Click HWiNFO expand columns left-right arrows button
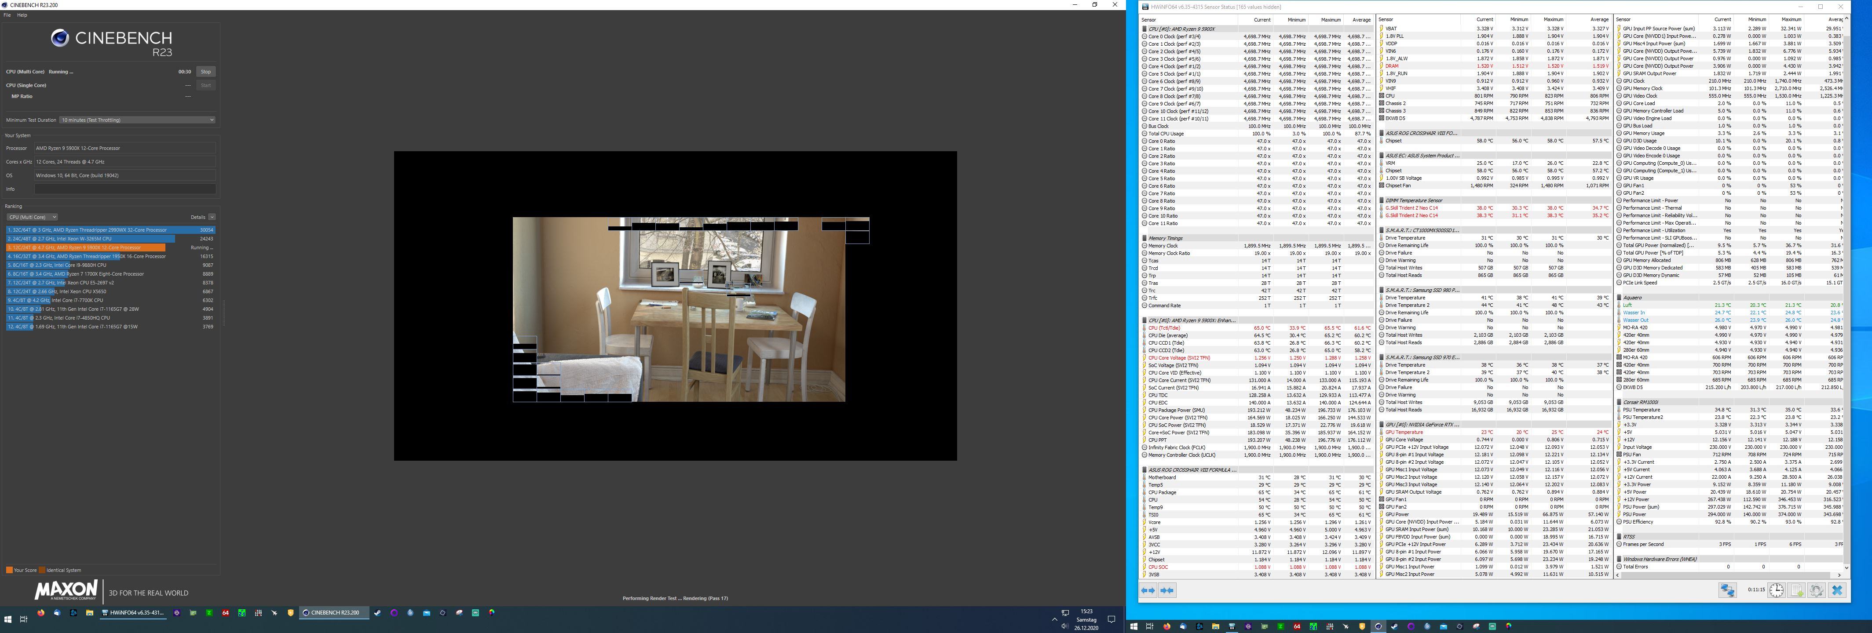 click(1148, 590)
